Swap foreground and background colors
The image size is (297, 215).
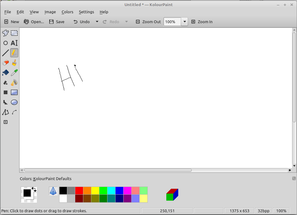point(34,189)
